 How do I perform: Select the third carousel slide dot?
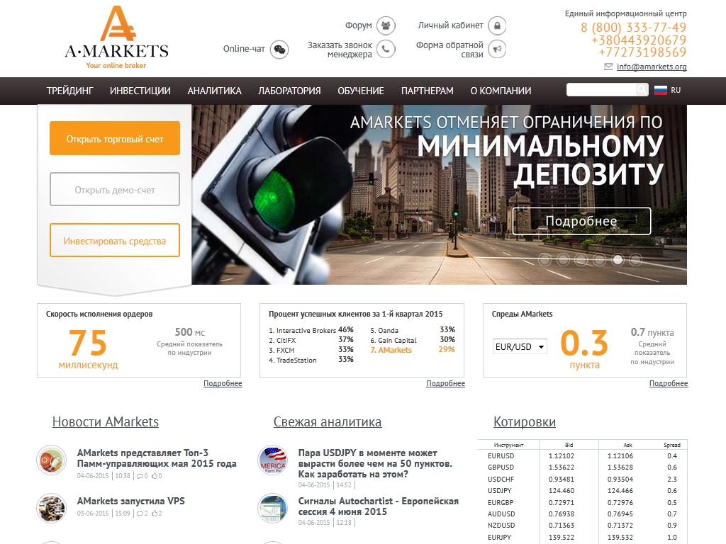[x=581, y=259]
